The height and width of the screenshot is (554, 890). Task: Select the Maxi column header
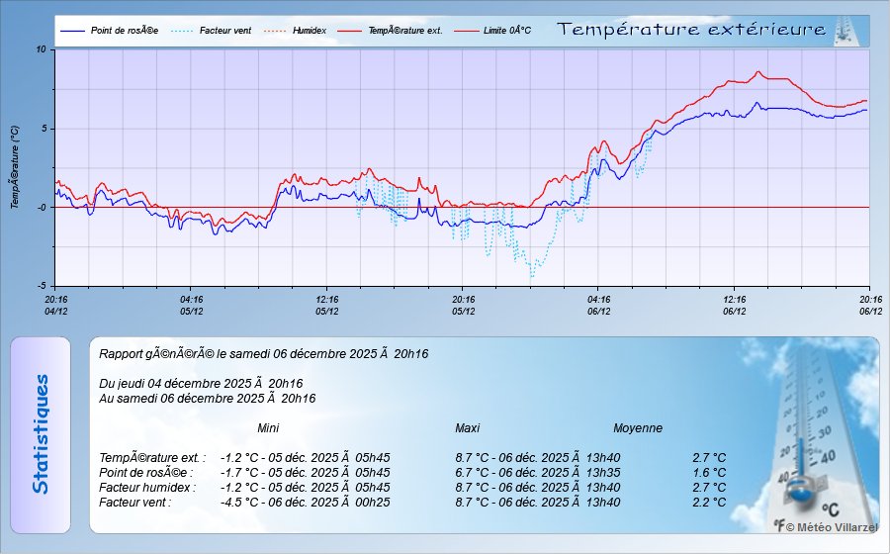click(467, 428)
